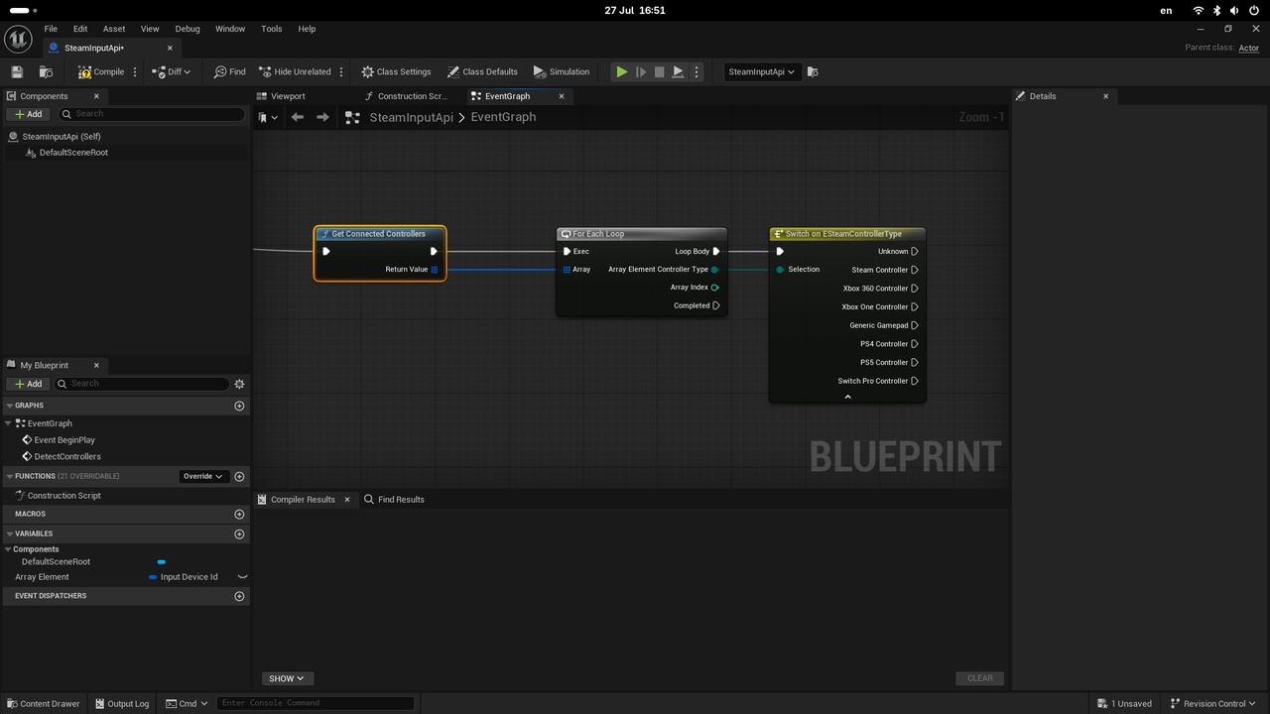
Task: Navigate forward in graph history
Action: [x=322, y=117]
